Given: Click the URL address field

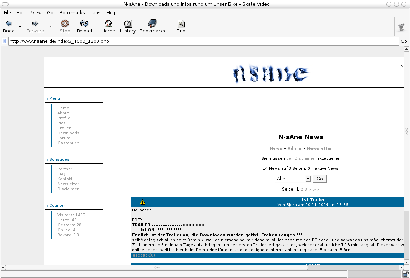Looking at the screenshot, I should click(203, 41).
